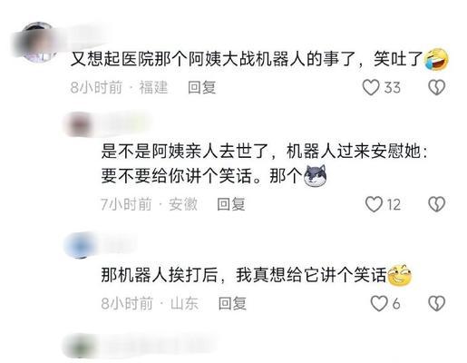Select the reply text 那机器人挨打后
467x363 pixels.
(x=159, y=275)
